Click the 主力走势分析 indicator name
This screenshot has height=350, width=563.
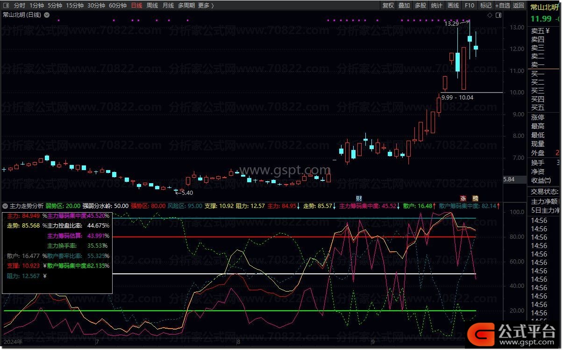(27, 206)
